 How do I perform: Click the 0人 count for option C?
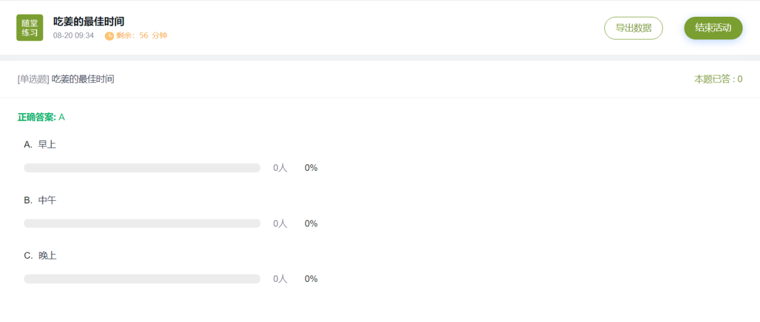point(280,279)
